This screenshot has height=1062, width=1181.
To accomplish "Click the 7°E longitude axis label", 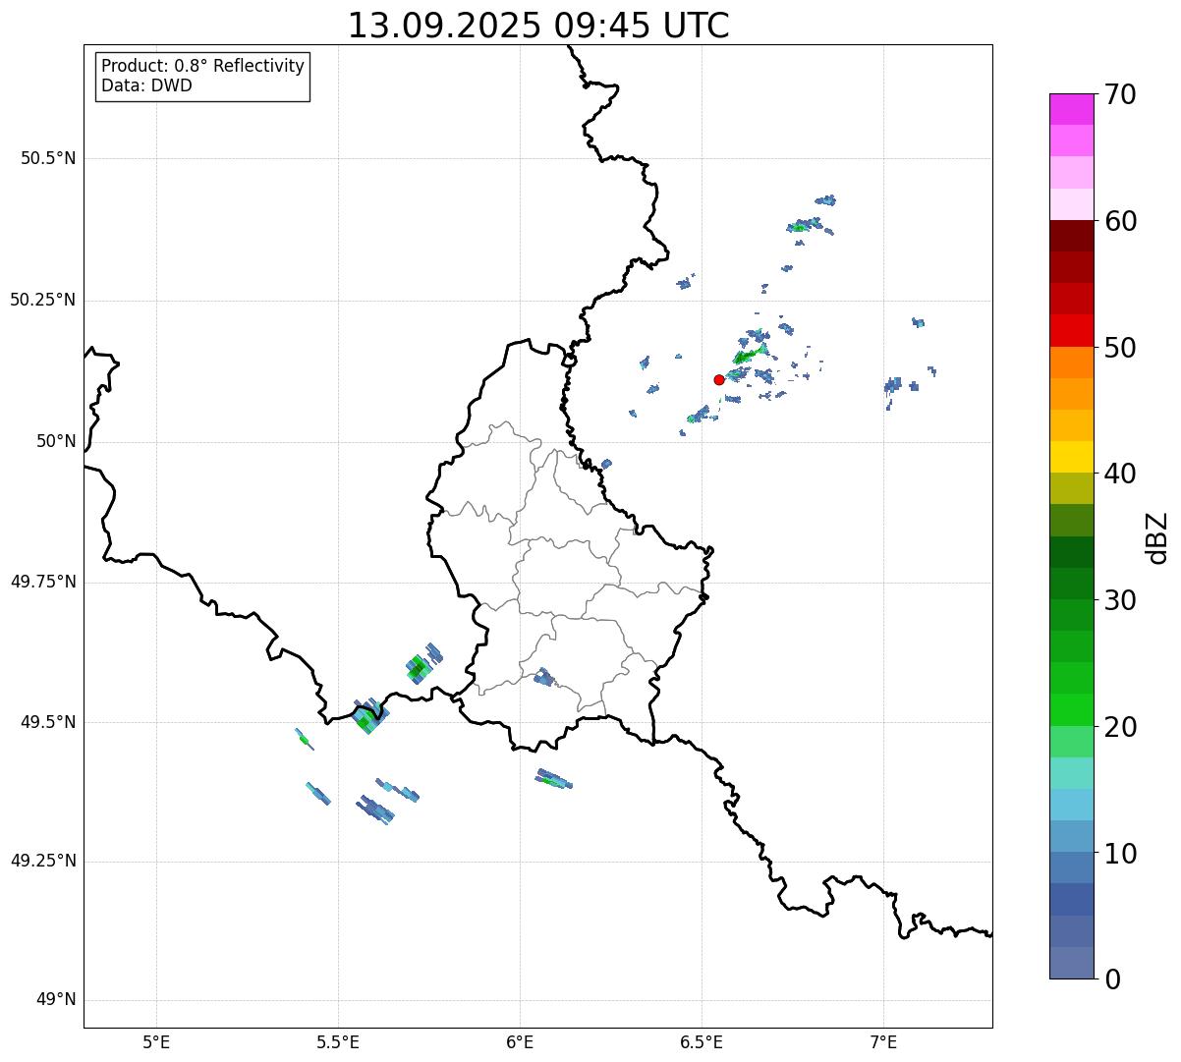I will (x=883, y=1041).
